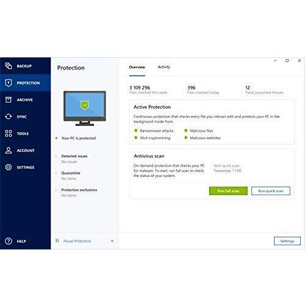The image size is (305, 305).
Task: Click the '396' files checked today value
Action: click(192, 88)
